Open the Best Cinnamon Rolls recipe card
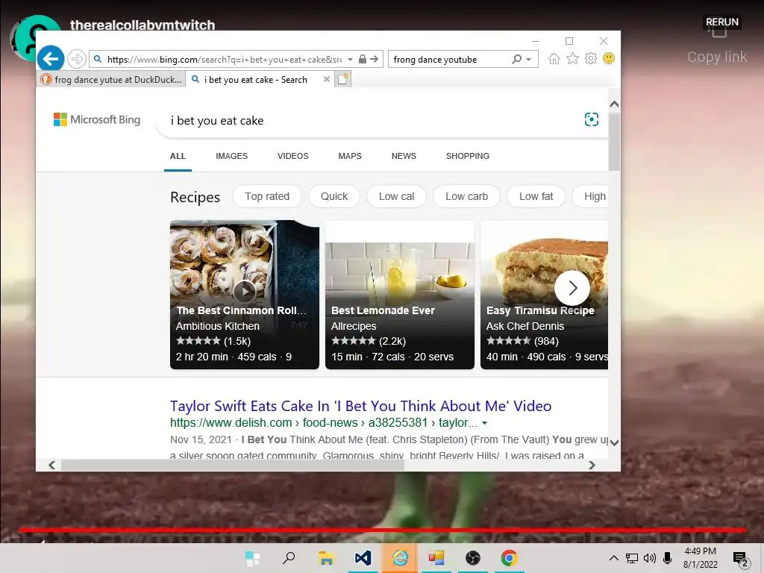Screen dimensions: 764x573 [x=245, y=295]
